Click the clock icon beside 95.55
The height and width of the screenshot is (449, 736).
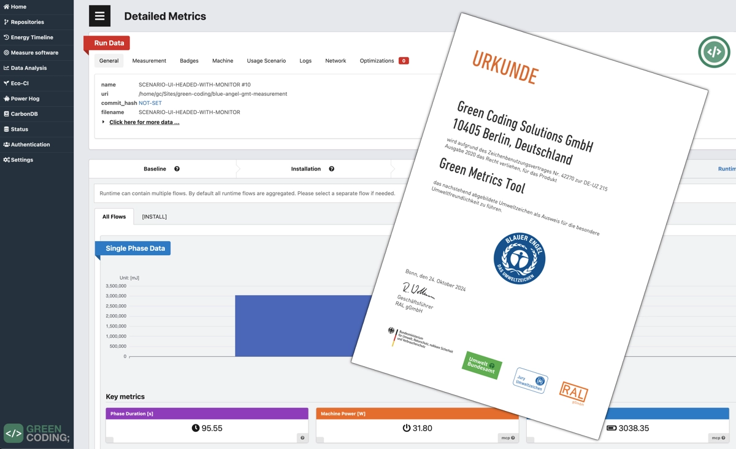[x=196, y=428]
